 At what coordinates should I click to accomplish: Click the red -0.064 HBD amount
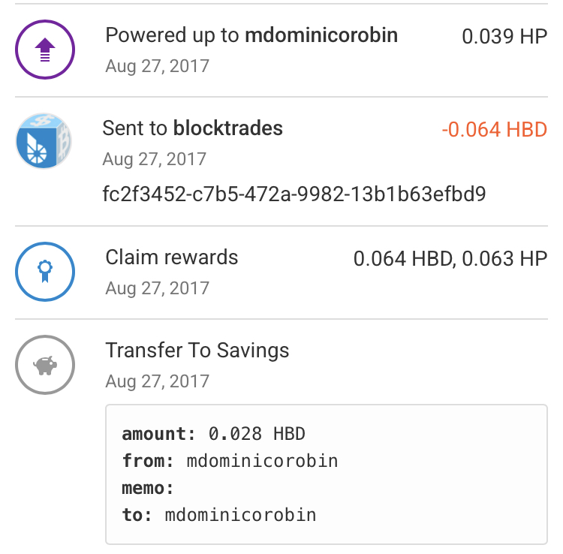(x=495, y=130)
